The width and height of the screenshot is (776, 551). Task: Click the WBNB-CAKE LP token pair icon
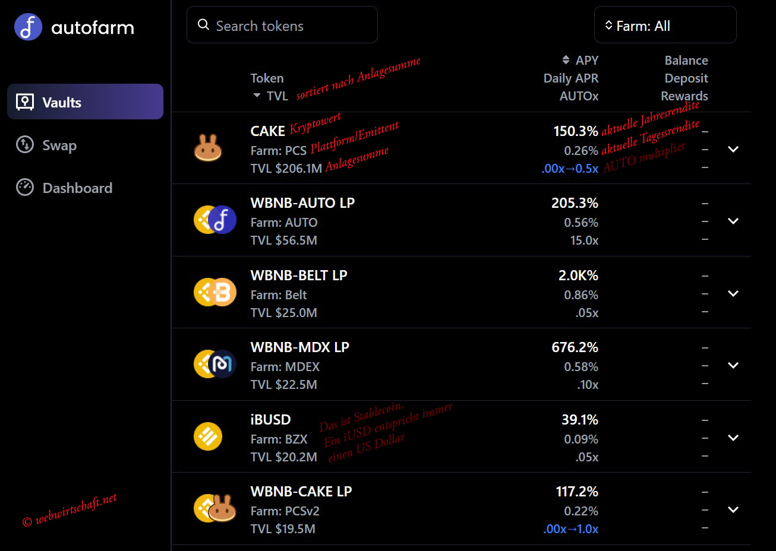pos(215,509)
